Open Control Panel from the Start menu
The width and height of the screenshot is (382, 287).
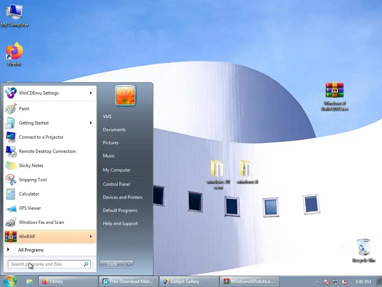tap(116, 184)
